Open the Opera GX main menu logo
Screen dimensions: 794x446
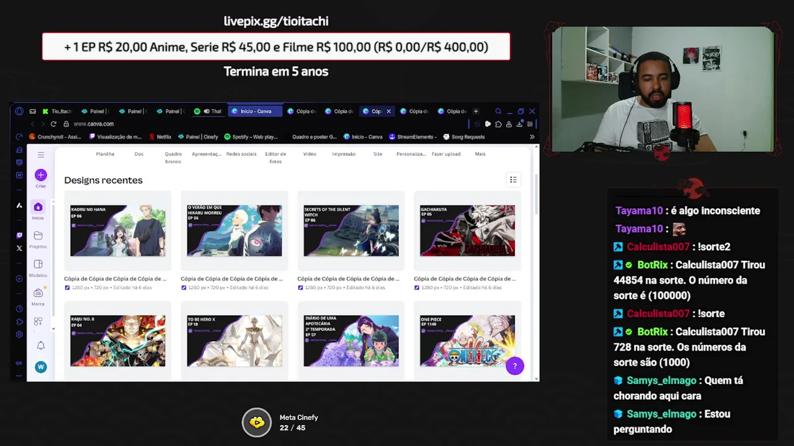pos(19,111)
